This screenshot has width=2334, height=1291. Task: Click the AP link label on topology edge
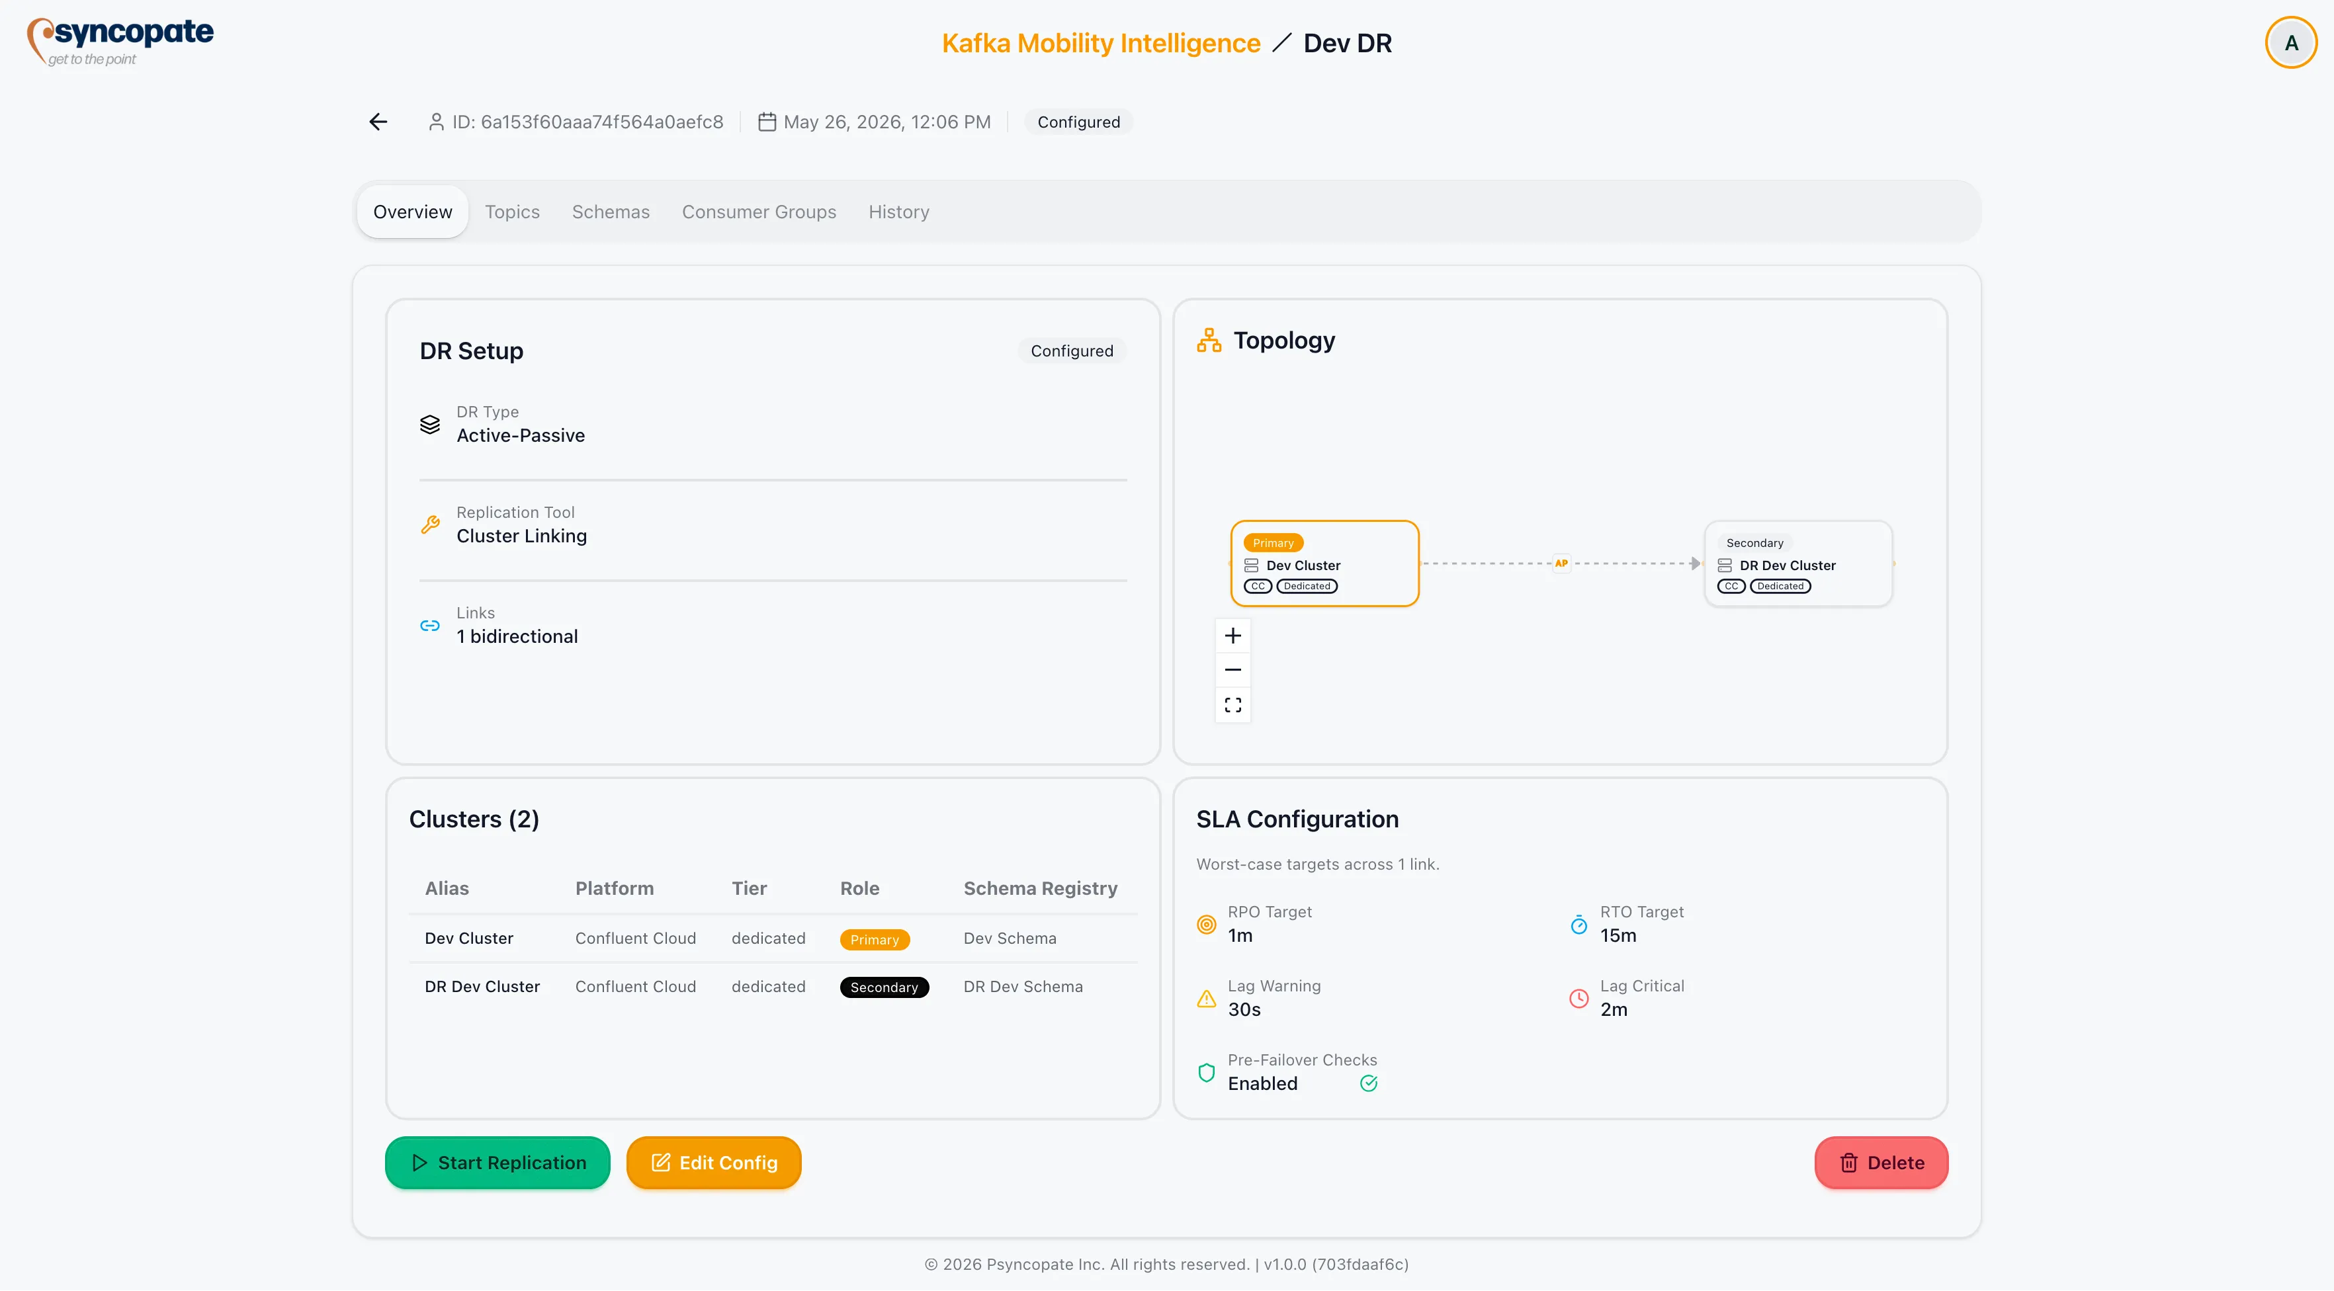click(1561, 563)
